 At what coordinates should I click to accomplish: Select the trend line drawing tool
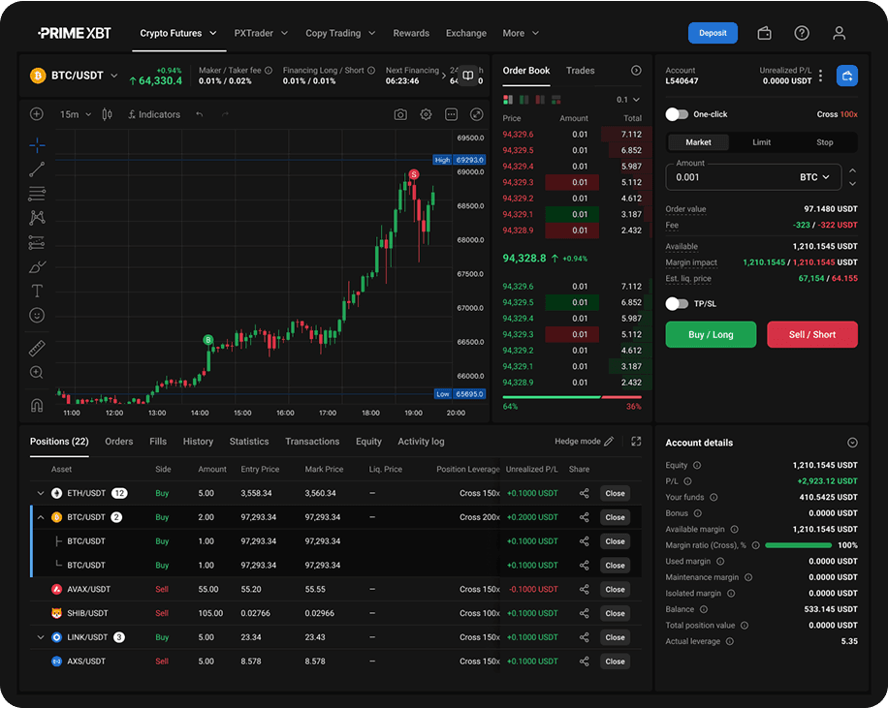click(37, 169)
